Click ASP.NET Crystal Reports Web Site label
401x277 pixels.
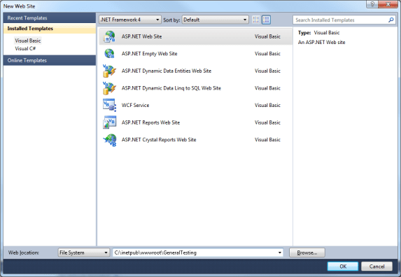(159, 140)
